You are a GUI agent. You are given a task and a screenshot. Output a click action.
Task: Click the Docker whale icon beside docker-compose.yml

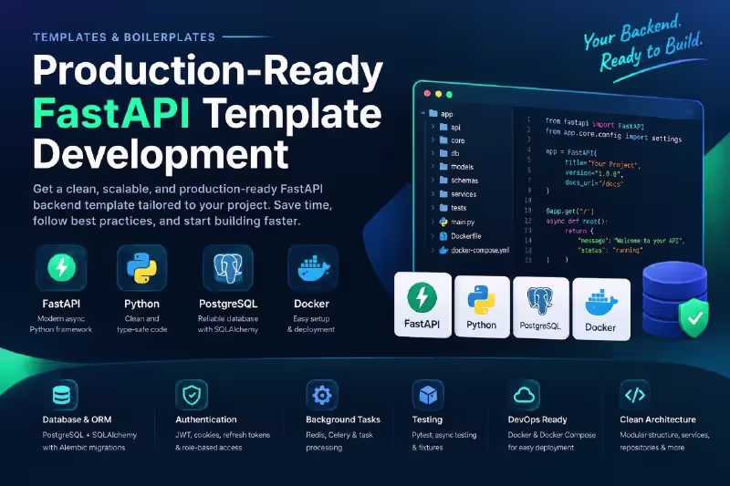click(x=443, y=250)
